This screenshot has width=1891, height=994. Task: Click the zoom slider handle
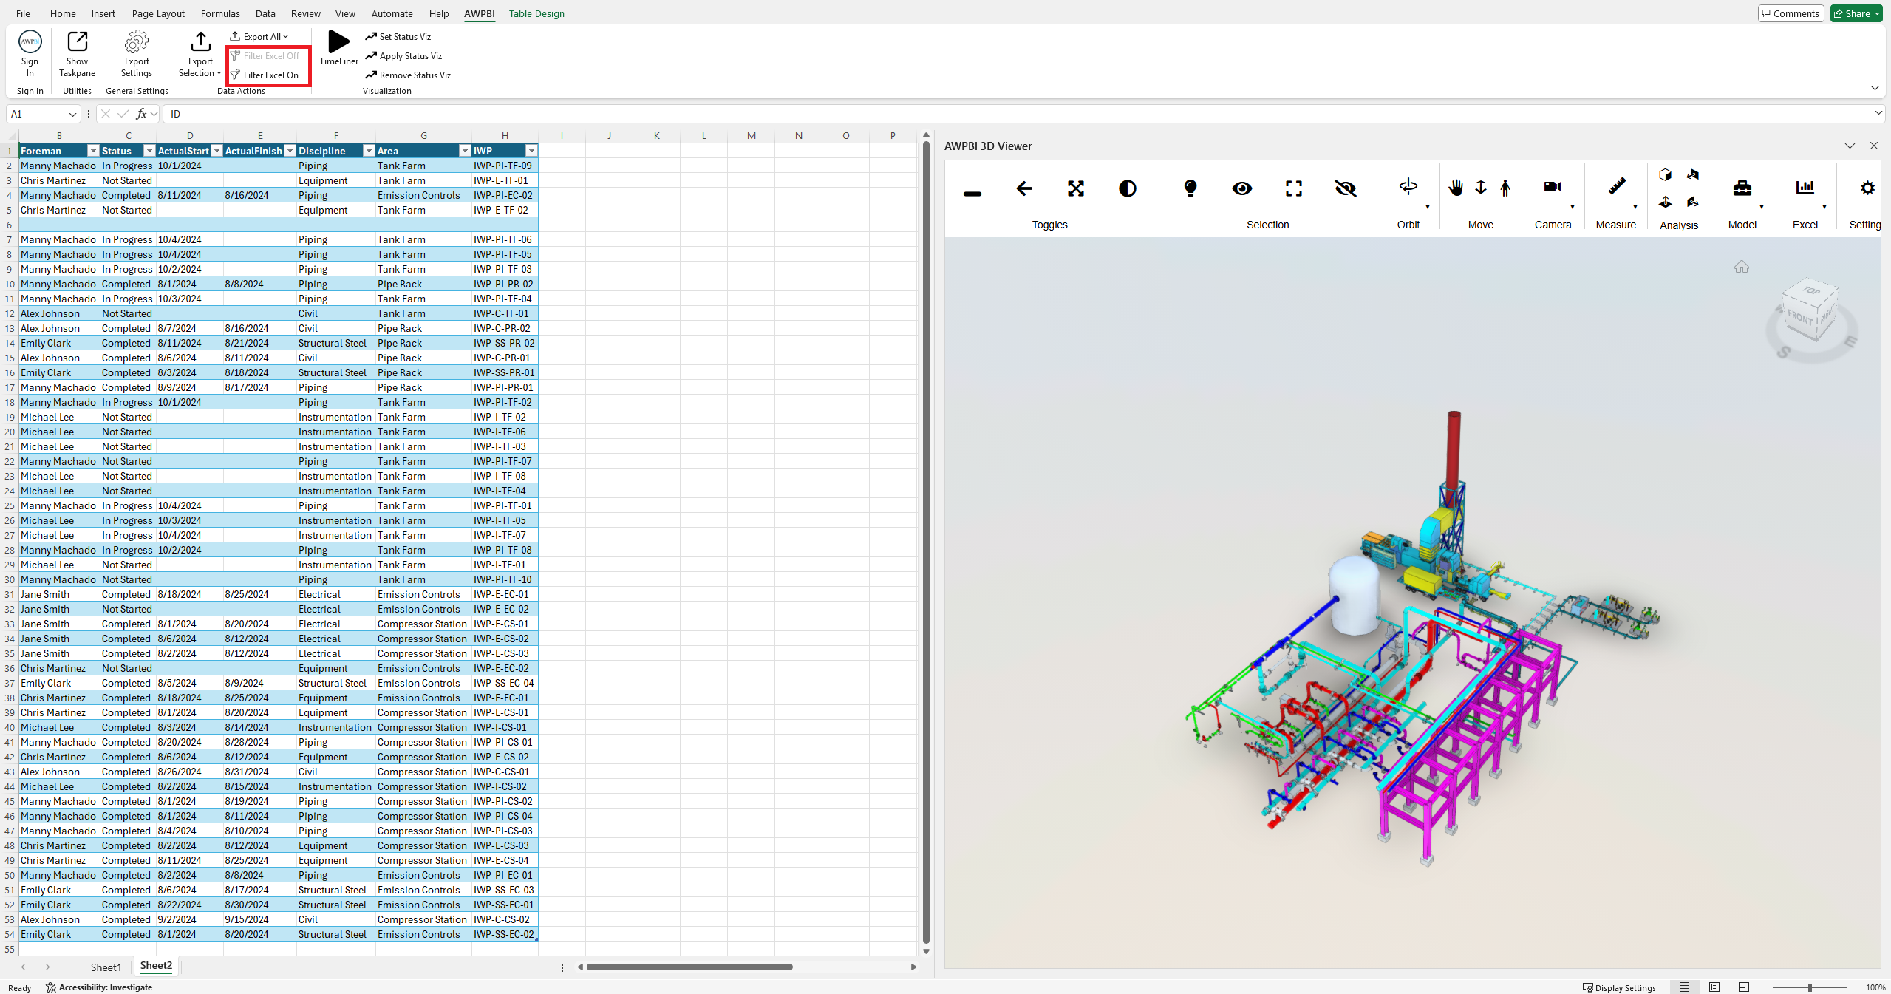point(1810,987)
